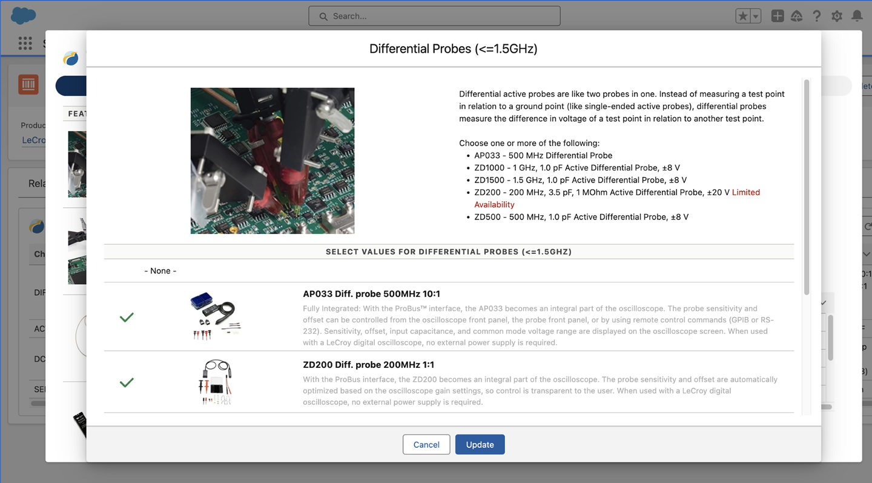Open the Notifications bell icon

857,16
